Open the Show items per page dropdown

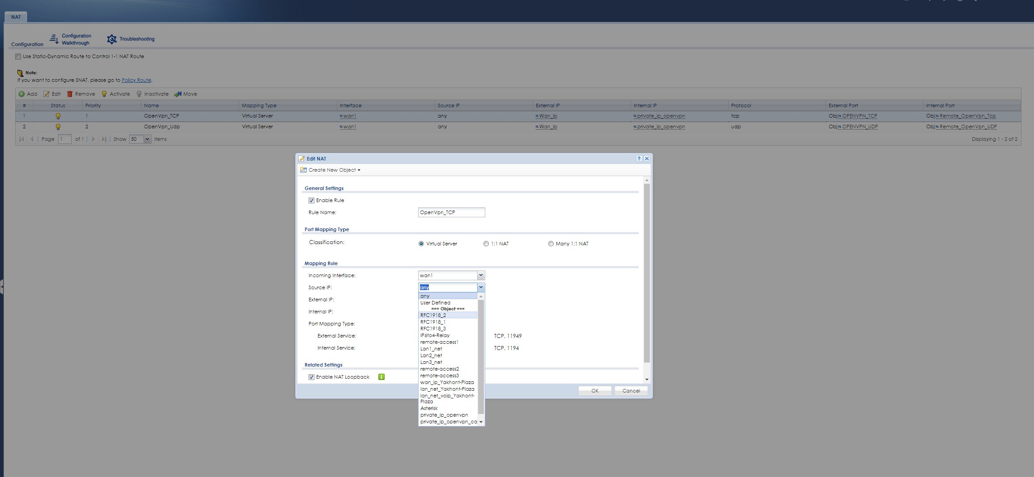point(147,139)
